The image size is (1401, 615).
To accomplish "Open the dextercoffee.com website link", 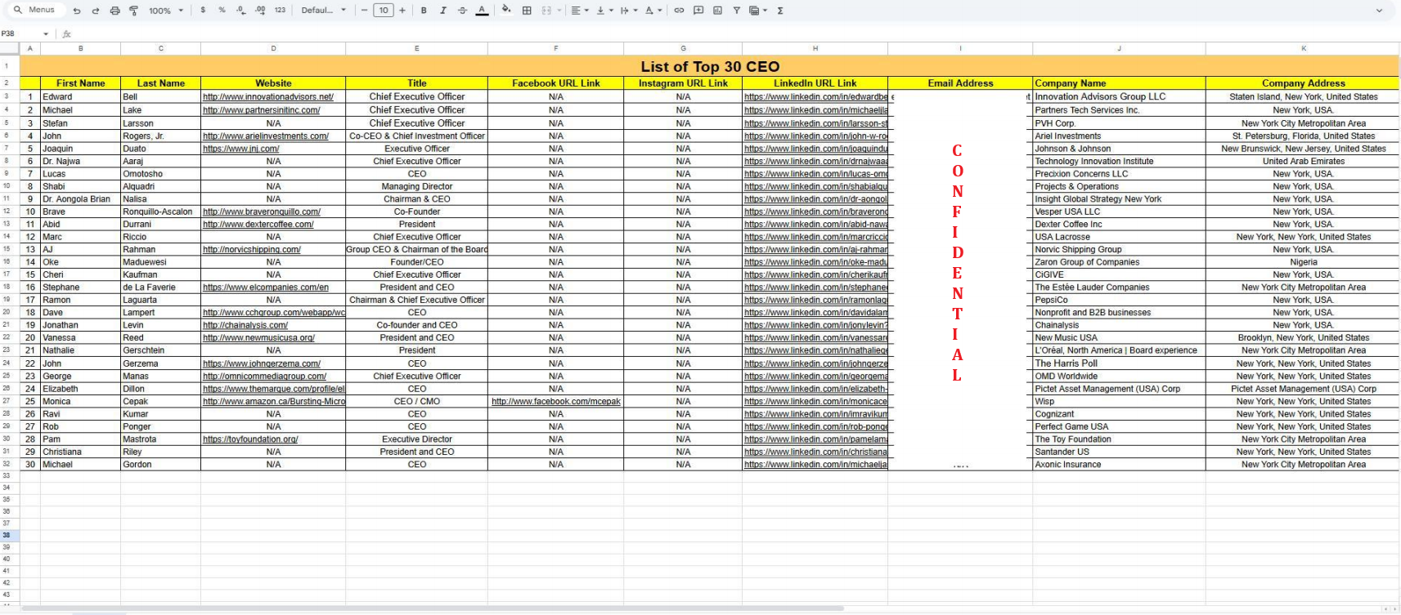I will tap(258, 225).
